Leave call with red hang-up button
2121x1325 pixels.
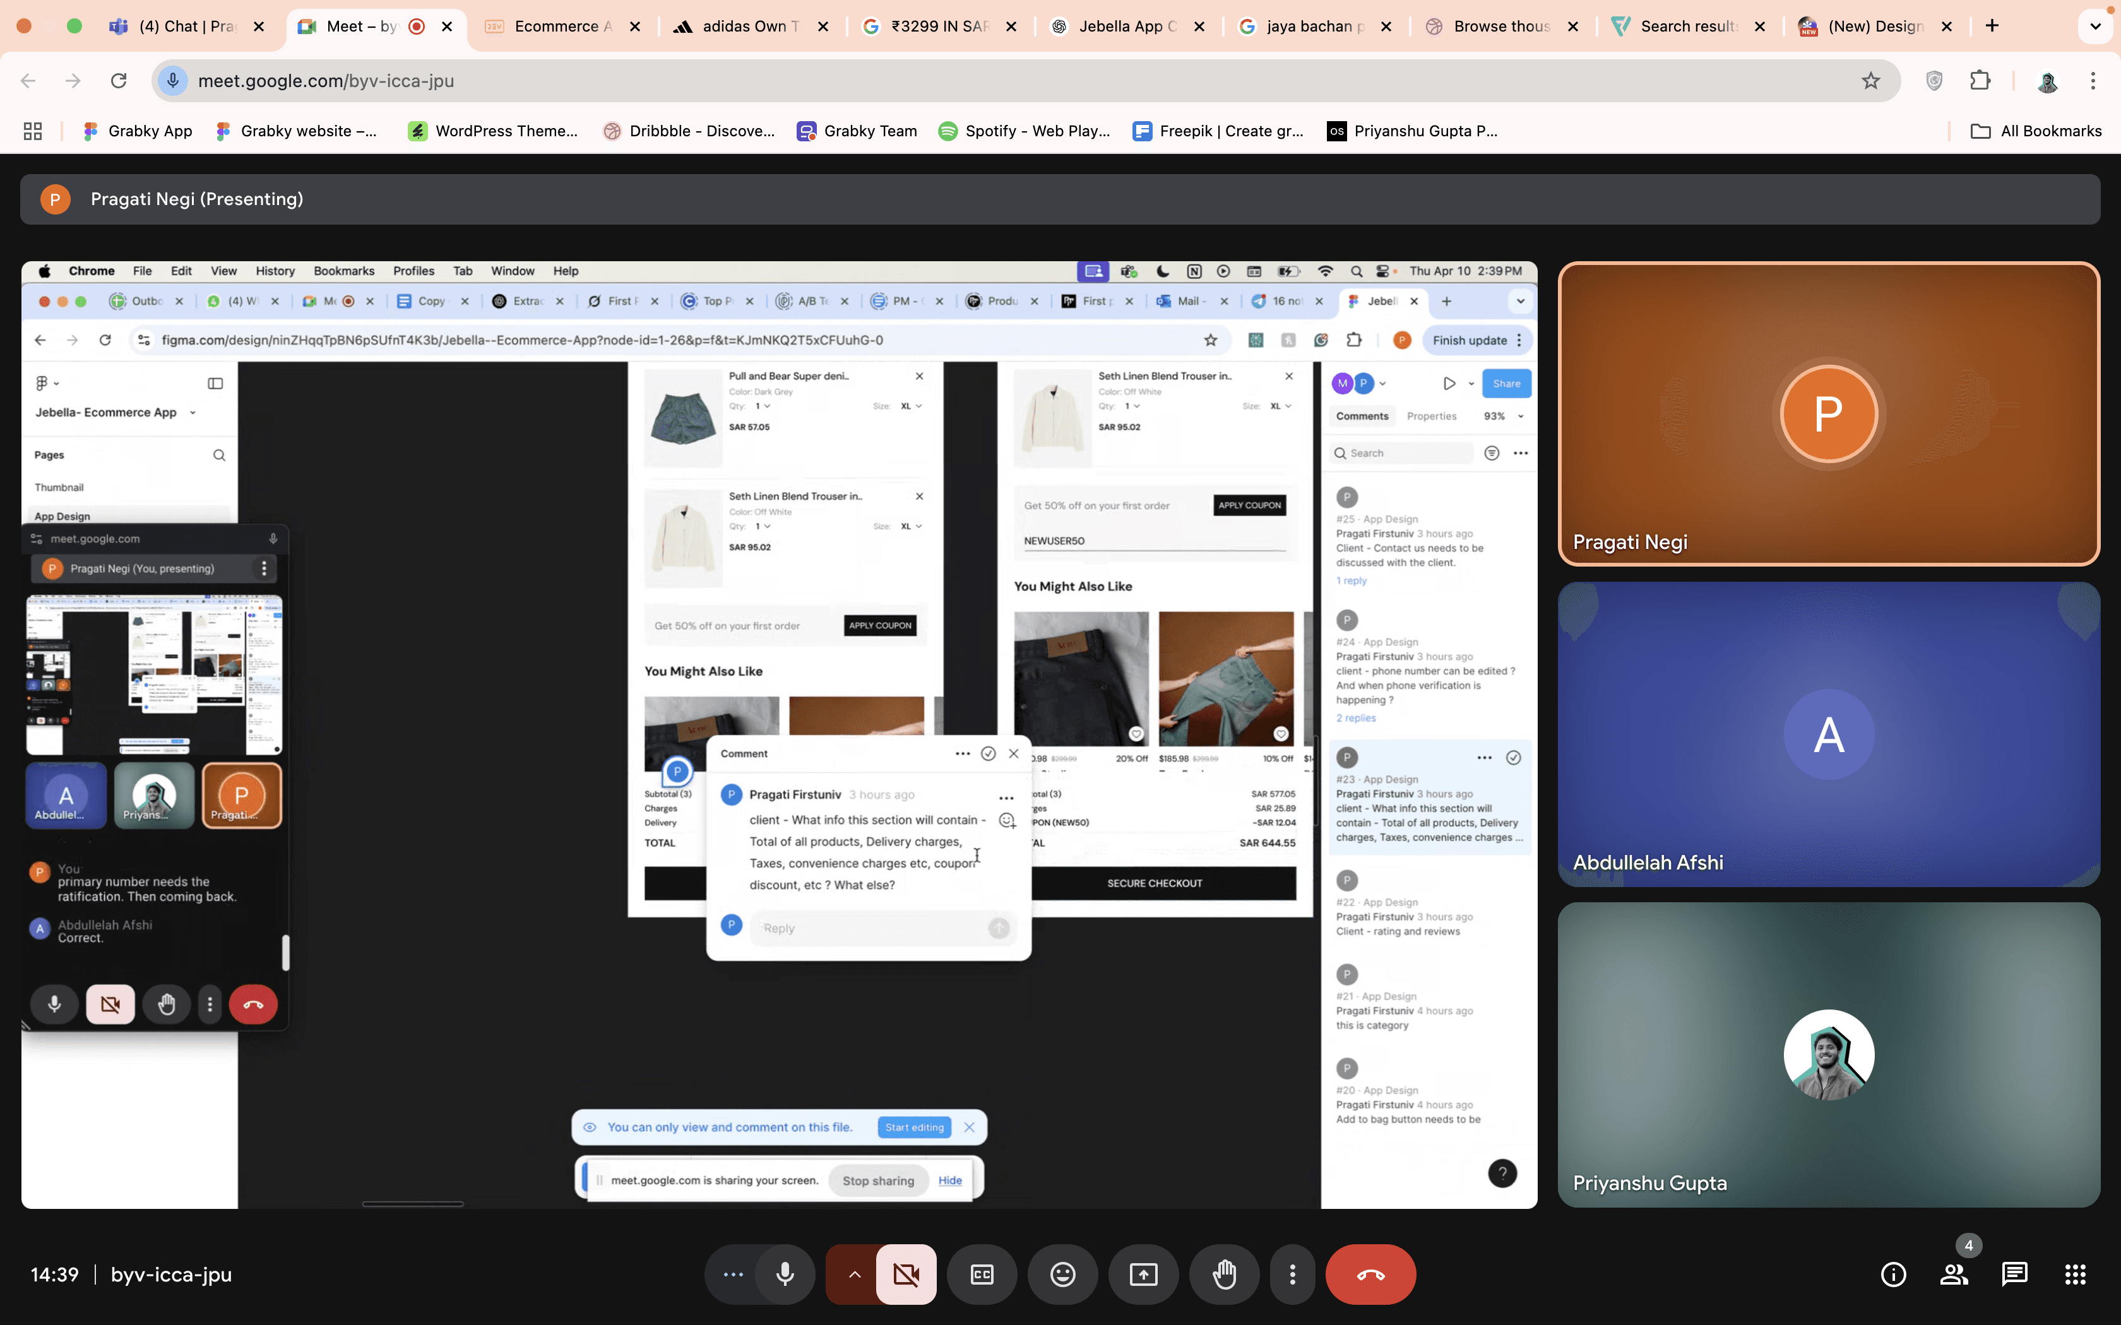[x=1370, y=1275]
